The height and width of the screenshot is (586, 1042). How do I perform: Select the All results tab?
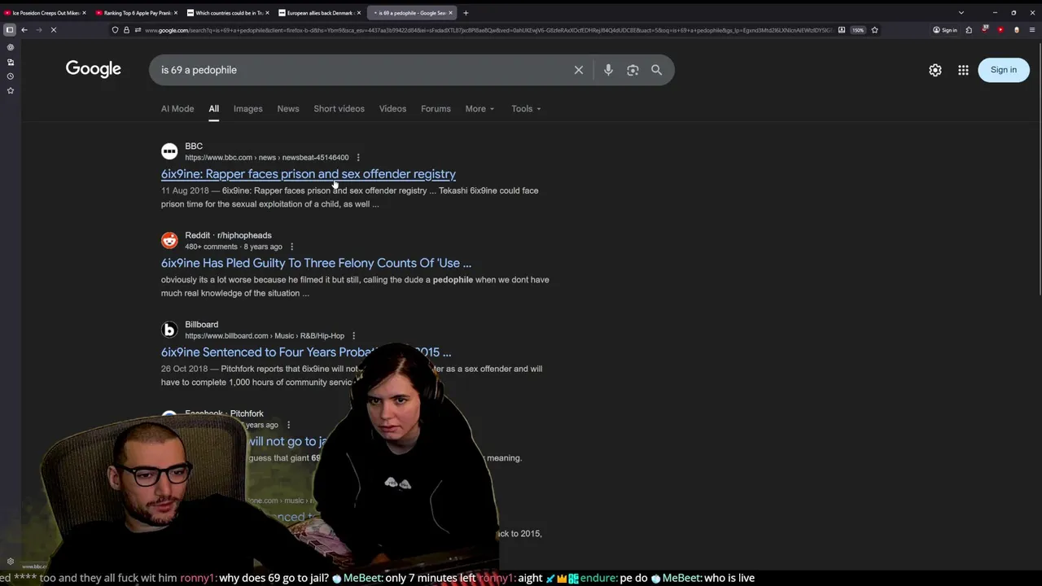click(213, 109)
